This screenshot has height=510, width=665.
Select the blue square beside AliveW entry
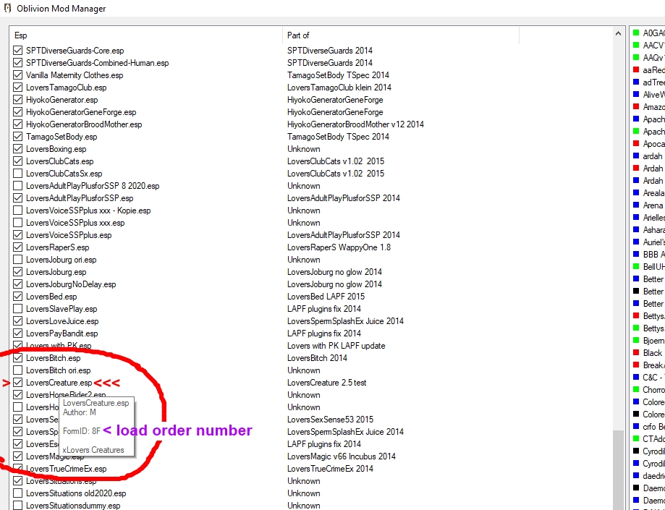tap(636, 94)
